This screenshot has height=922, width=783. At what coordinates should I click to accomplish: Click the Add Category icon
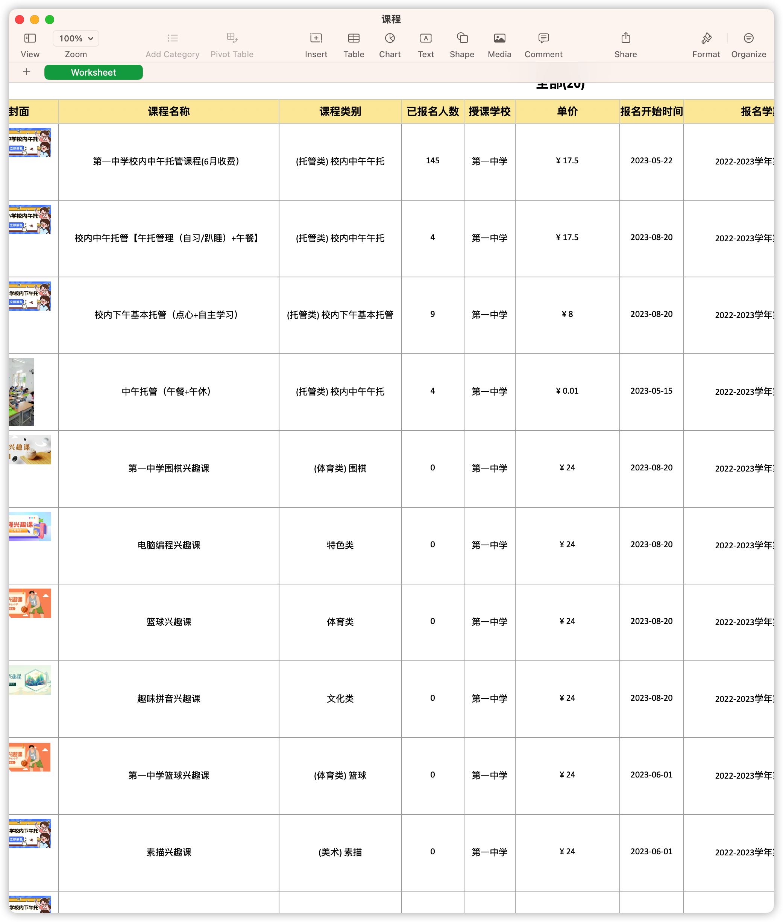pos(173,38)
